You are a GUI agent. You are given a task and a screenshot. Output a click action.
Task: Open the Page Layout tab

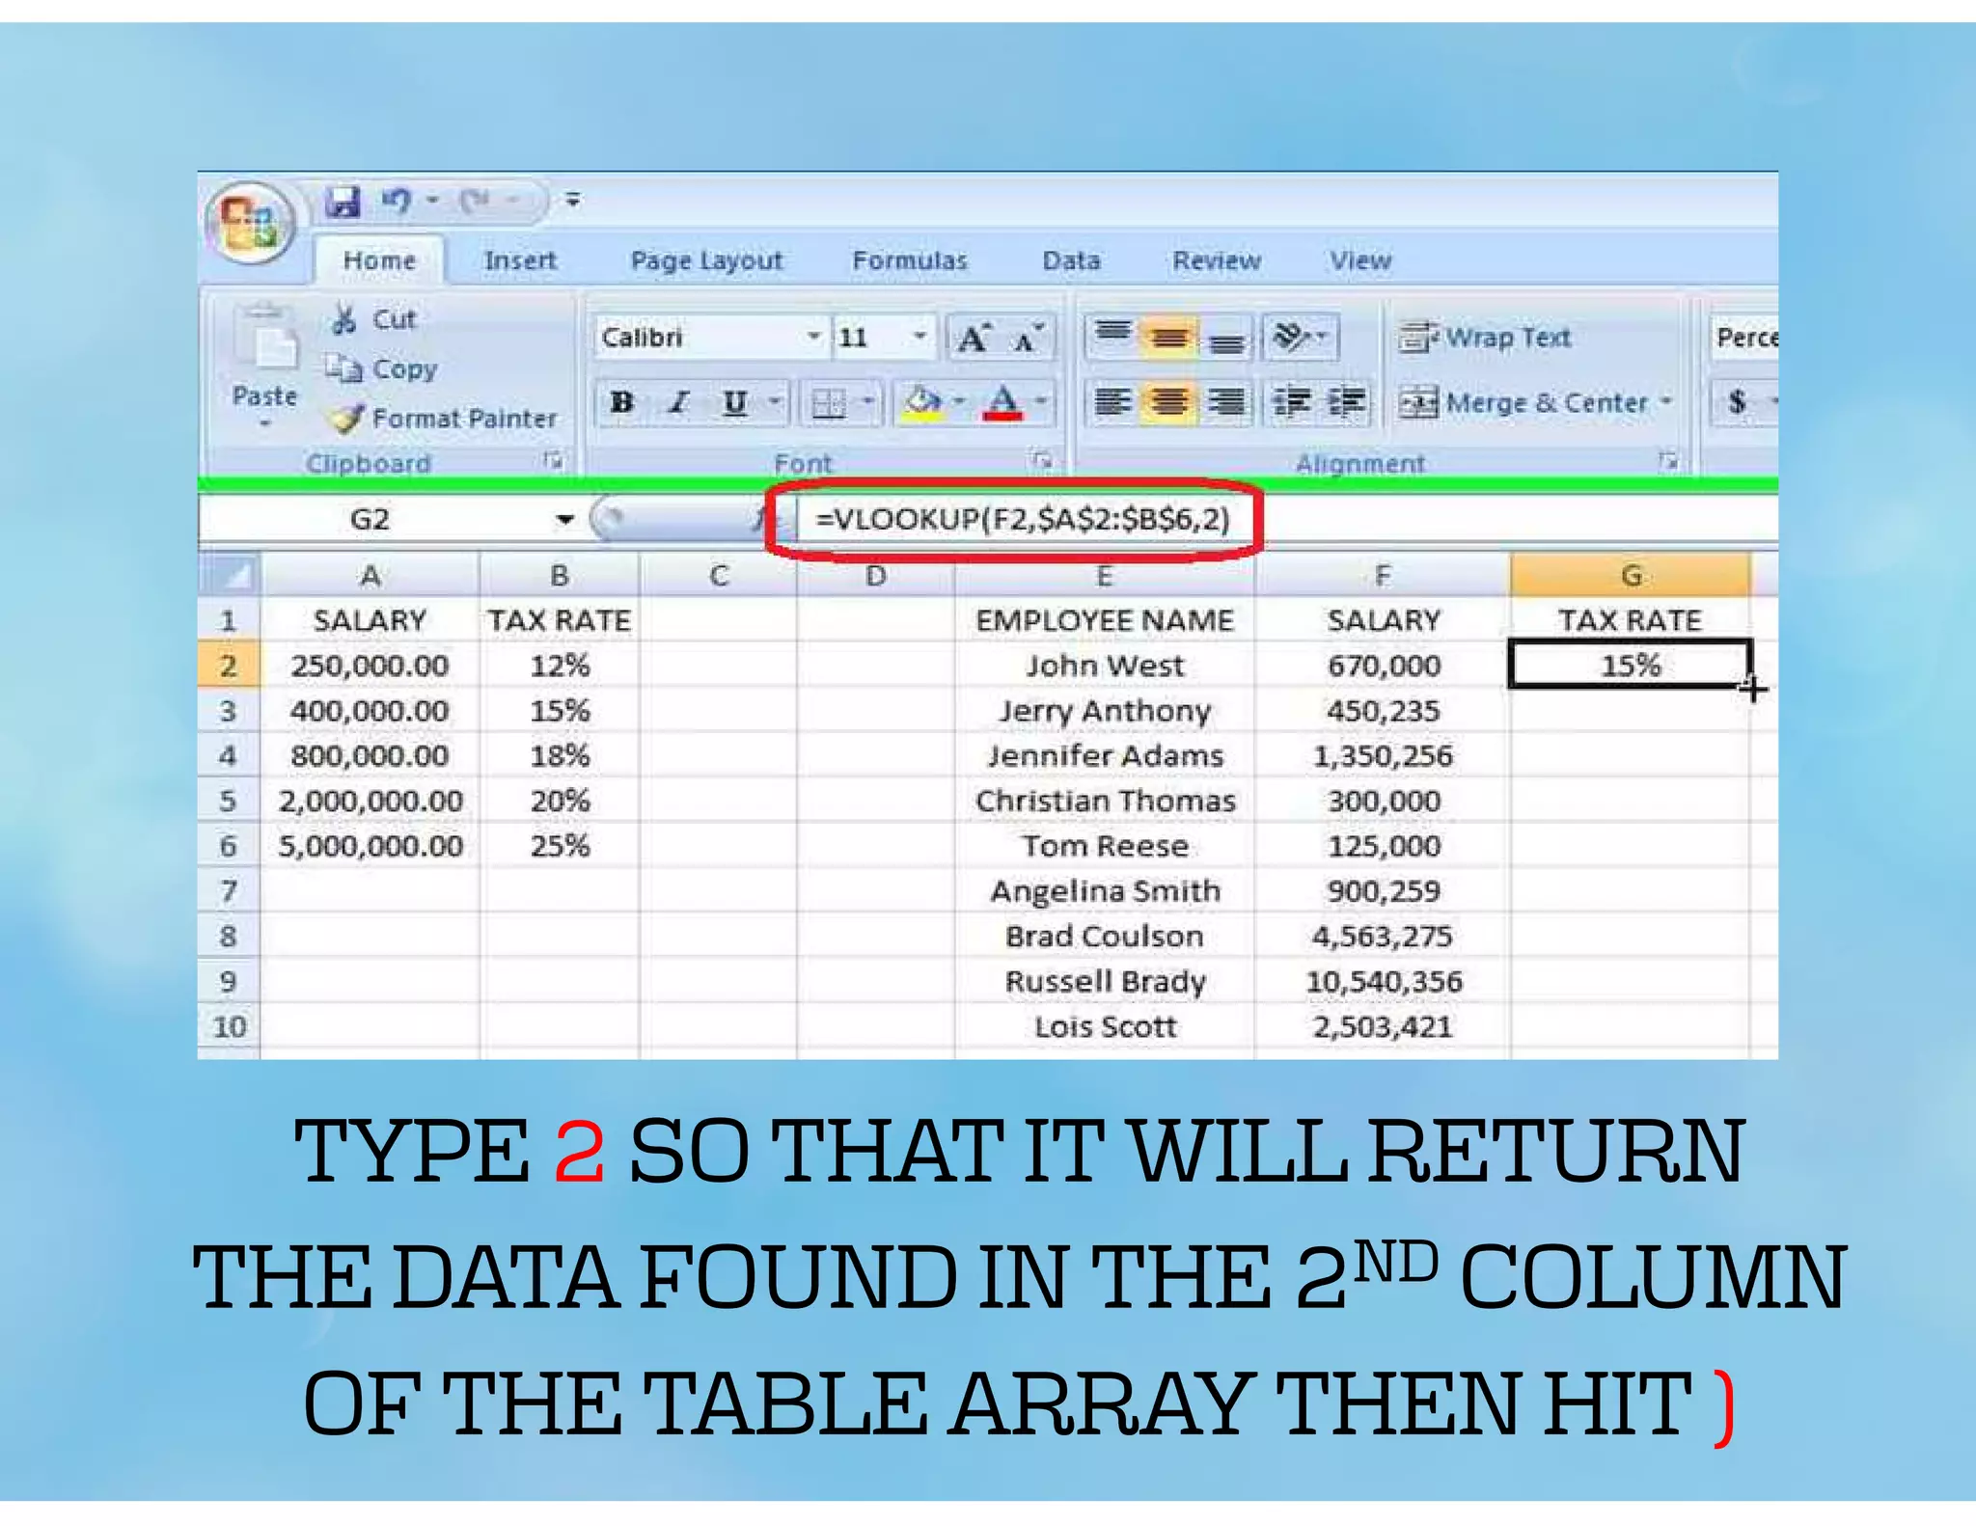[706, 260]
